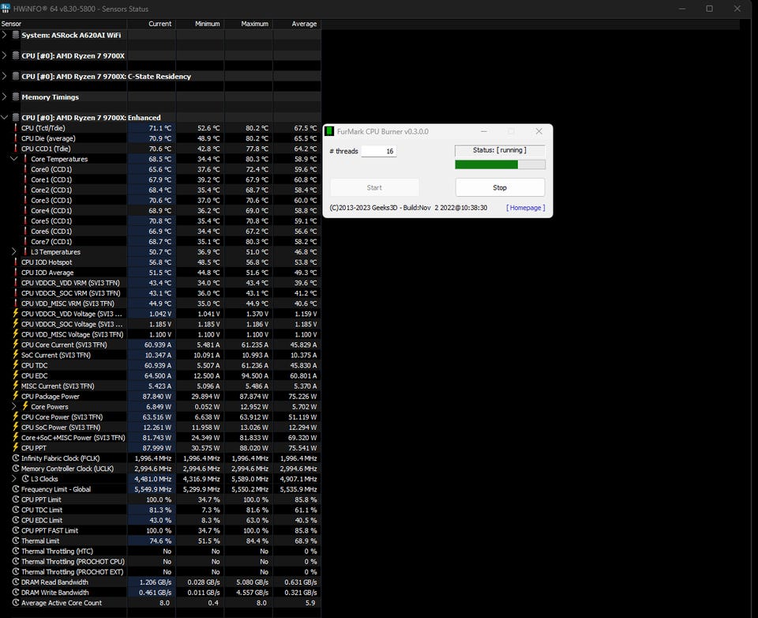Click lightning icon beside SoC Current (SVI3 TFN)
Screen dimensions: 758x618
pyautogui.click(x=16, y=355)
